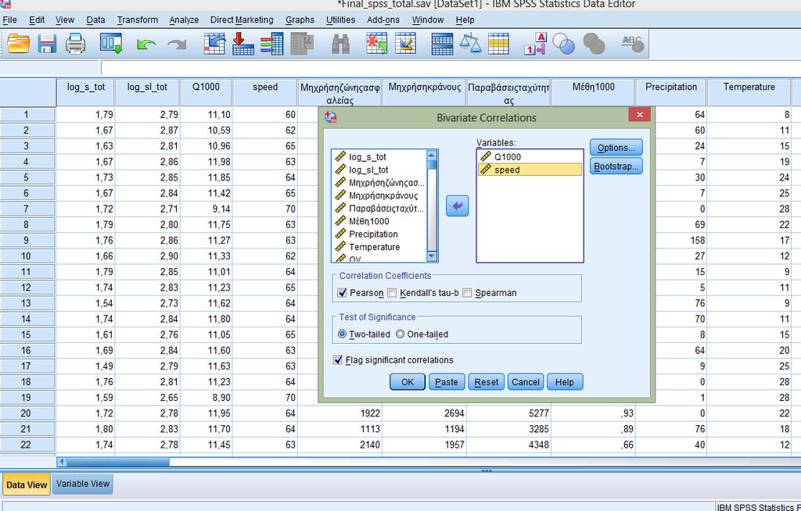Open the Transform menu

point(138,20)
